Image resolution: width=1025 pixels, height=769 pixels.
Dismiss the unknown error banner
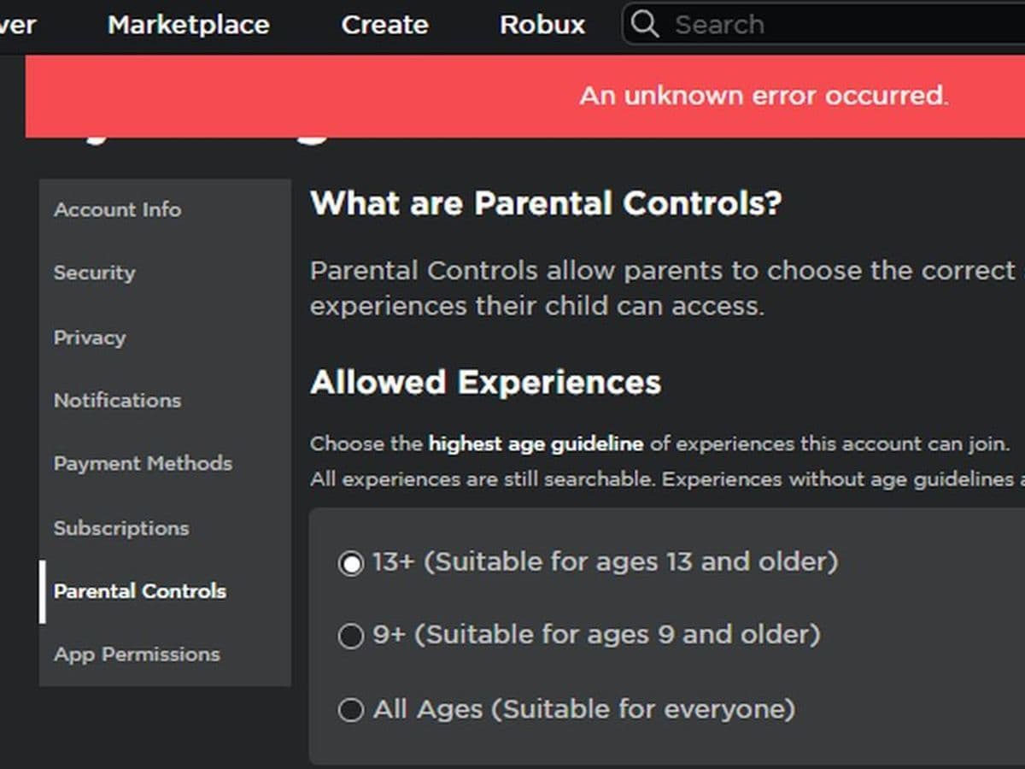click(766, 95)
